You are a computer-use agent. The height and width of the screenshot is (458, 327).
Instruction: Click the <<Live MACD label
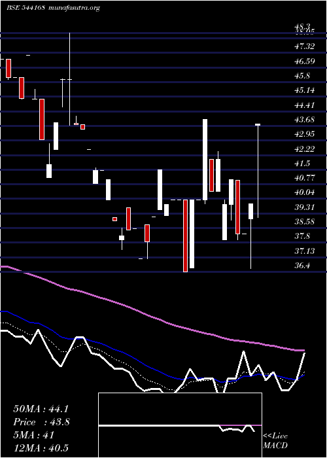coord(275,441)
